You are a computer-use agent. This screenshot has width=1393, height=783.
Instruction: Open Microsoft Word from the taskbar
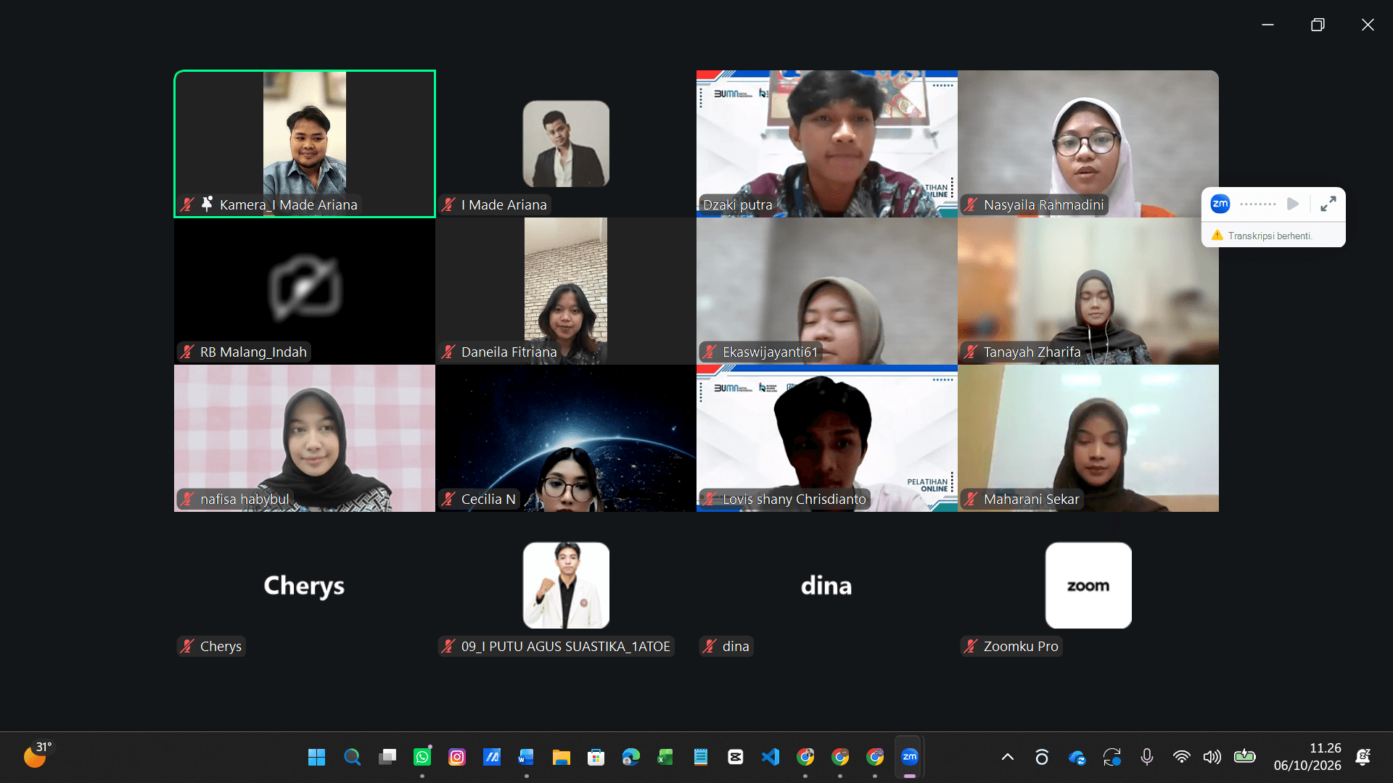pyautogui.click(x=526, y=757)
